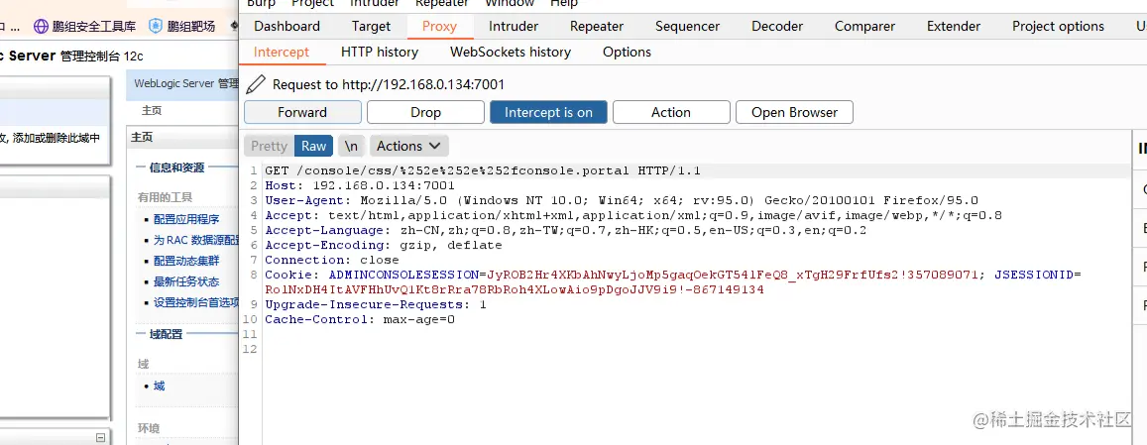Open 最新任务状态 link in WebLogic console
Screen dimensions: 1147x445
pyautogui.click(x=186, y=281)
